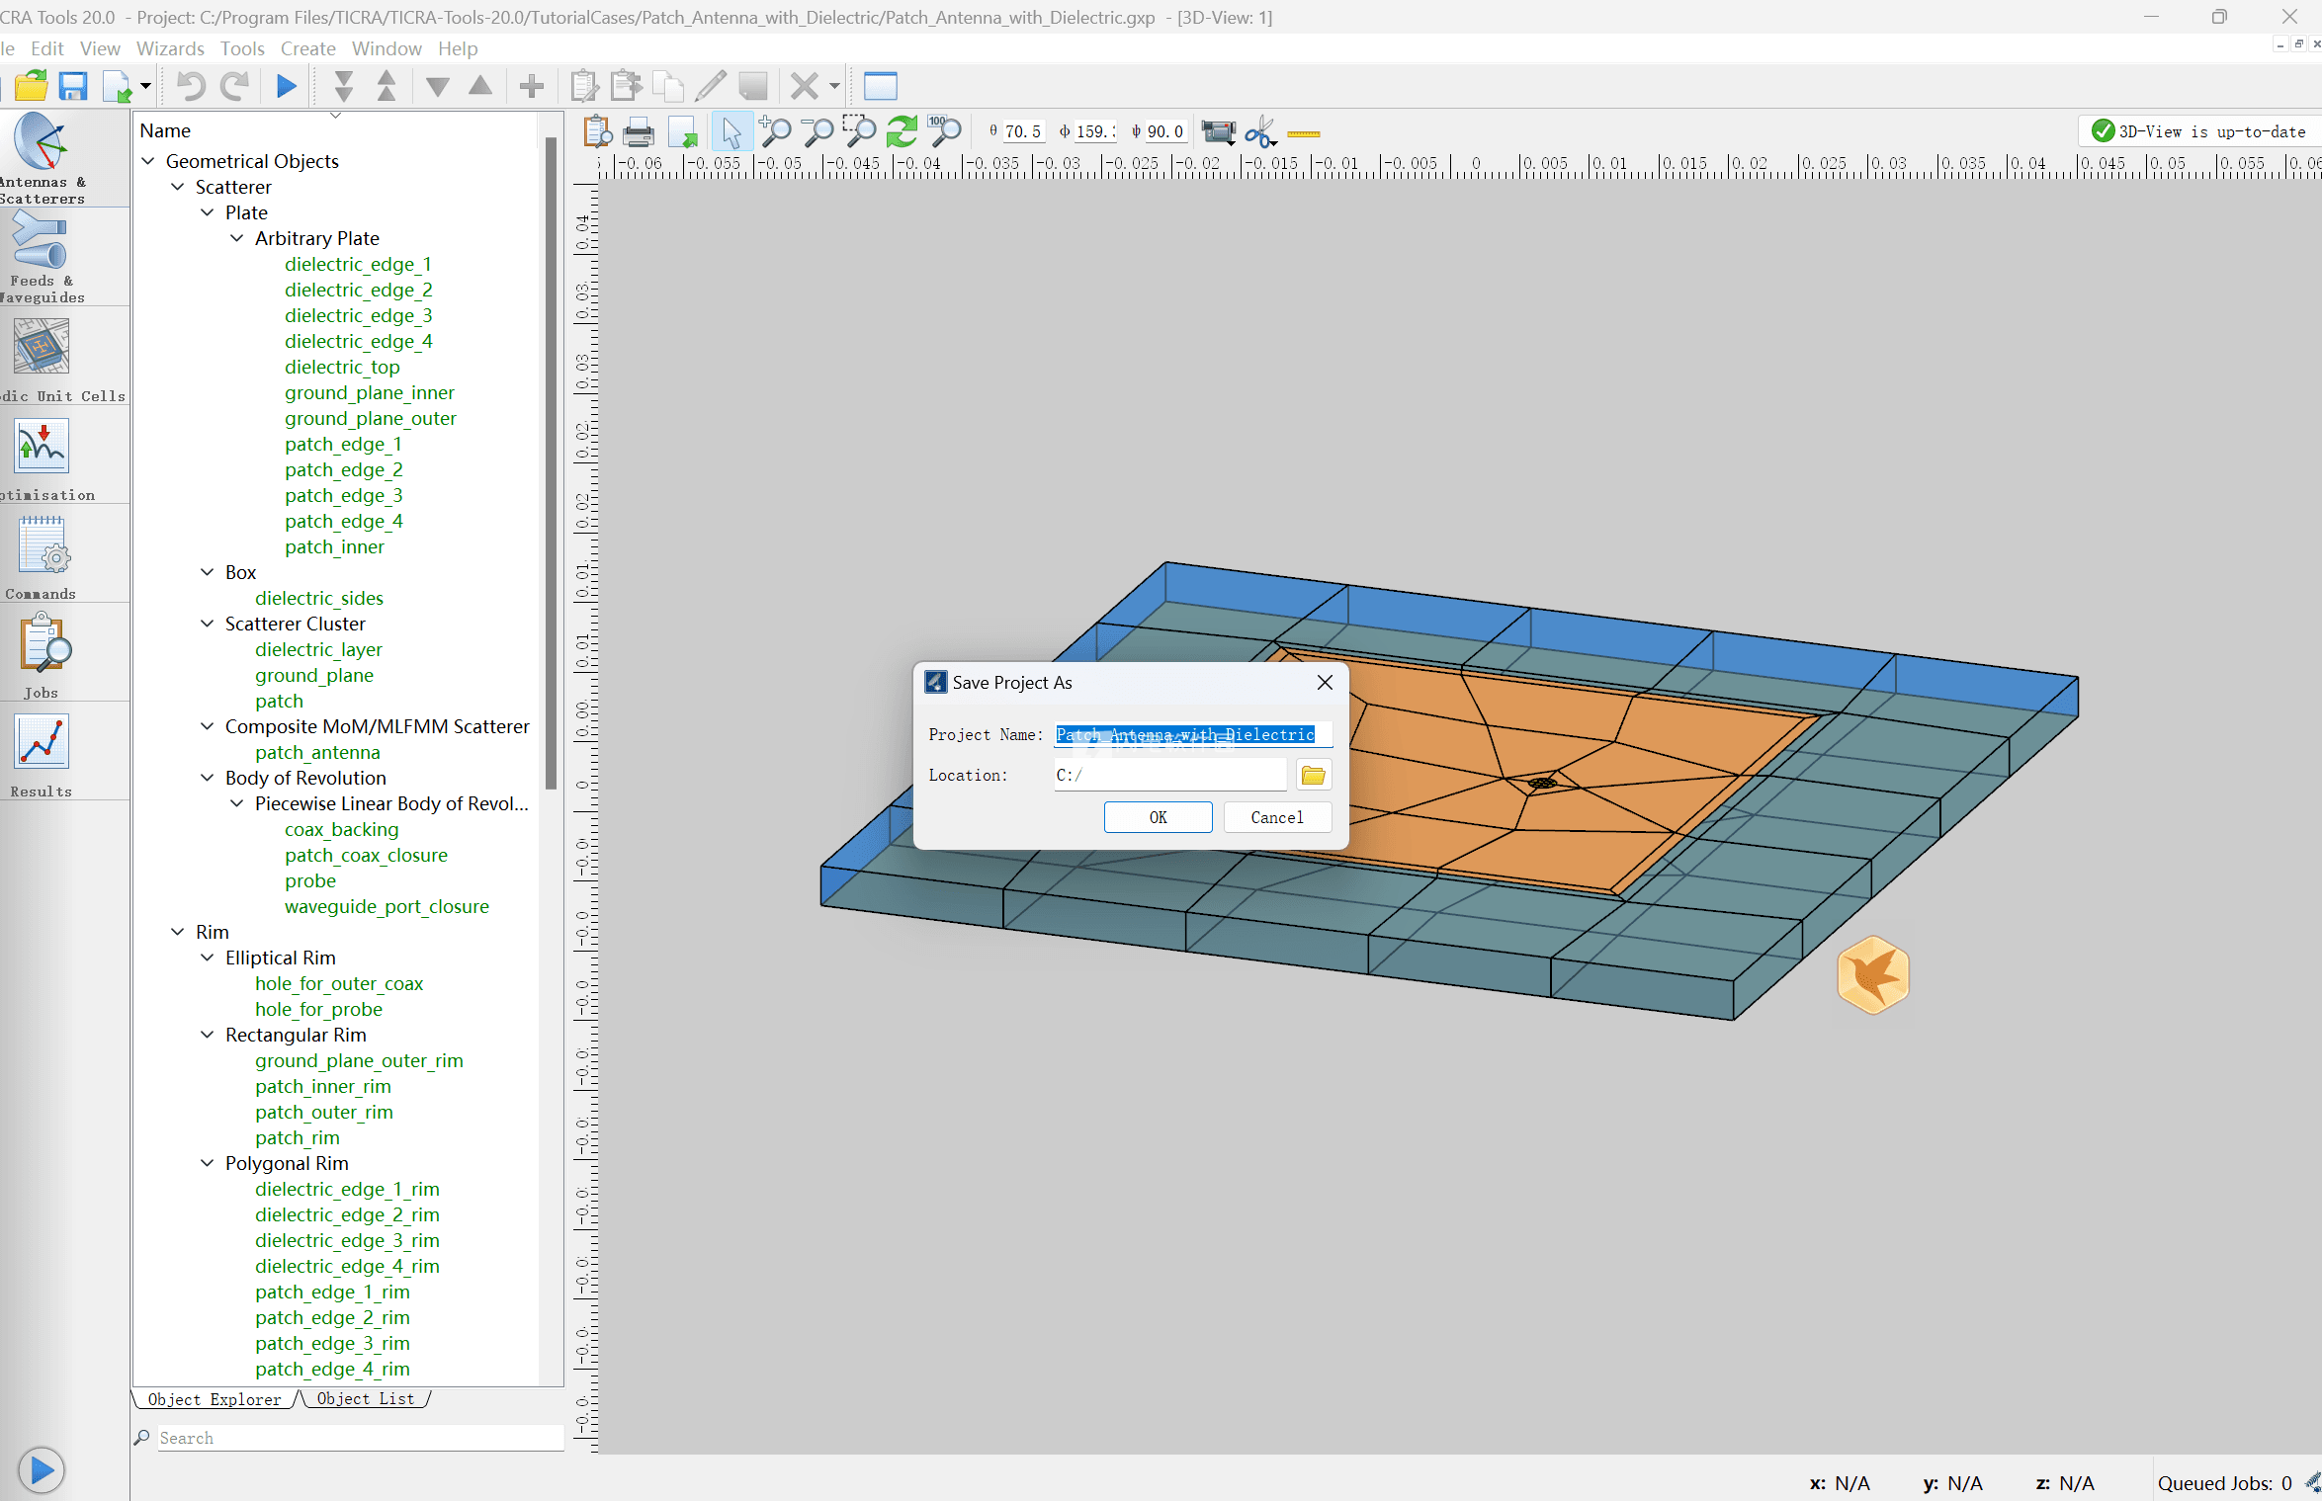The height and width of the screenshot is (1501, 2322).
Task: Collapse the Polygonal Rim tree node
Action: 208,1163
